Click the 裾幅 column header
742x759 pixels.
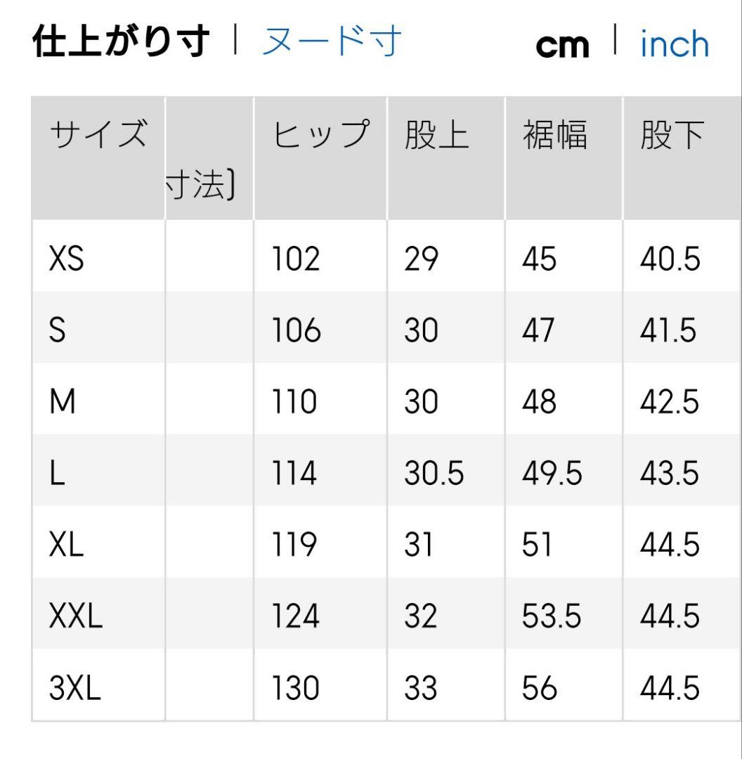pyautogui.click(x=554, y=135)
